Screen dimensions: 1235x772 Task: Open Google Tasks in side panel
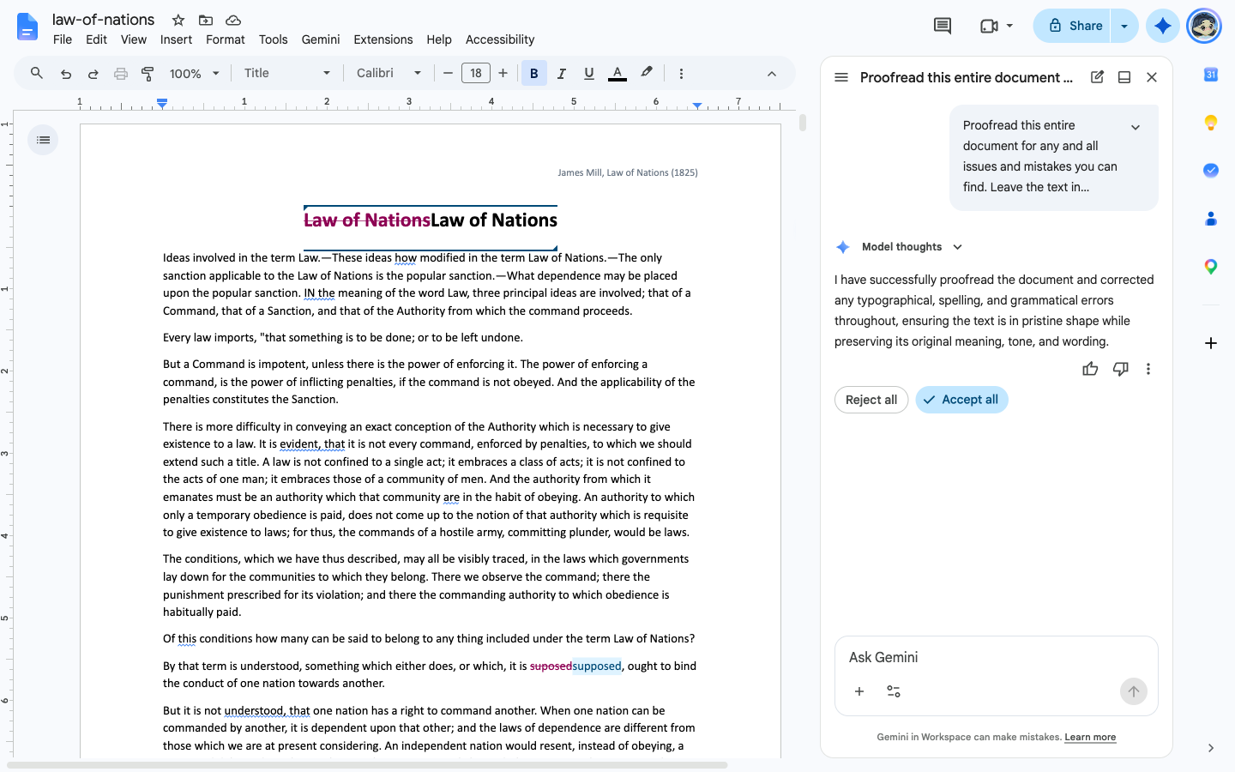click(x=1211, y=171)
